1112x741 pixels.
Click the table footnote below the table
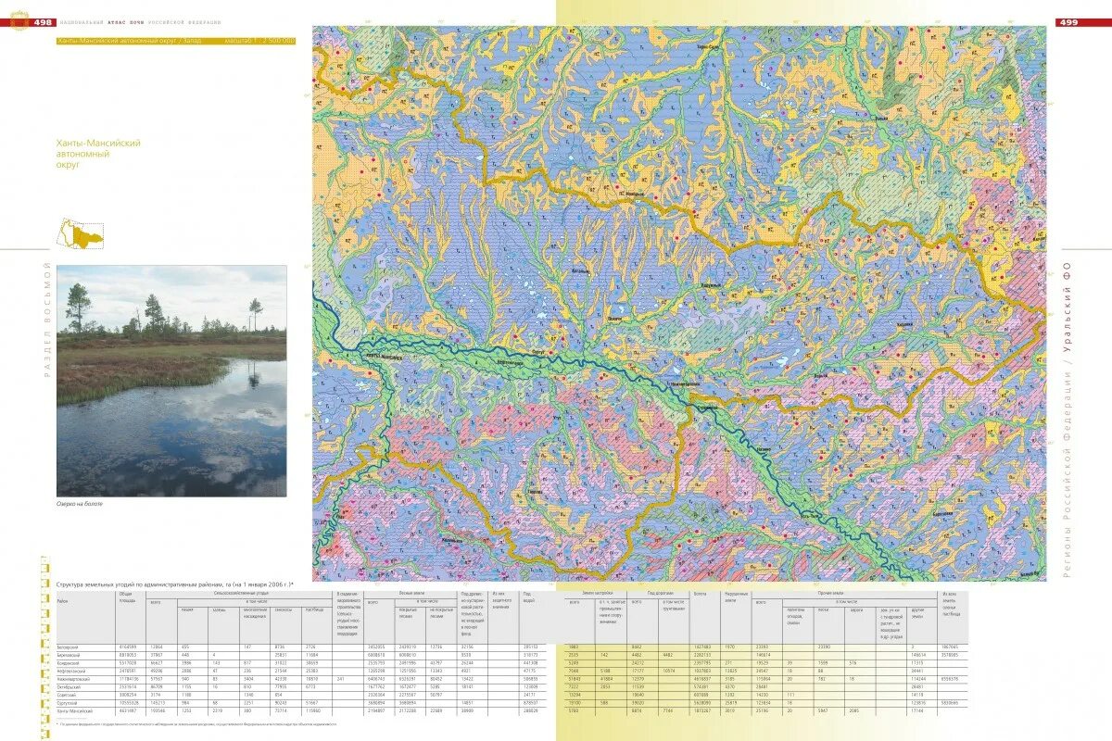[195, 724]
